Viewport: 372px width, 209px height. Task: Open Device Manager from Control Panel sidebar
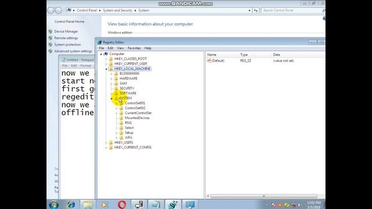point(66,31)
